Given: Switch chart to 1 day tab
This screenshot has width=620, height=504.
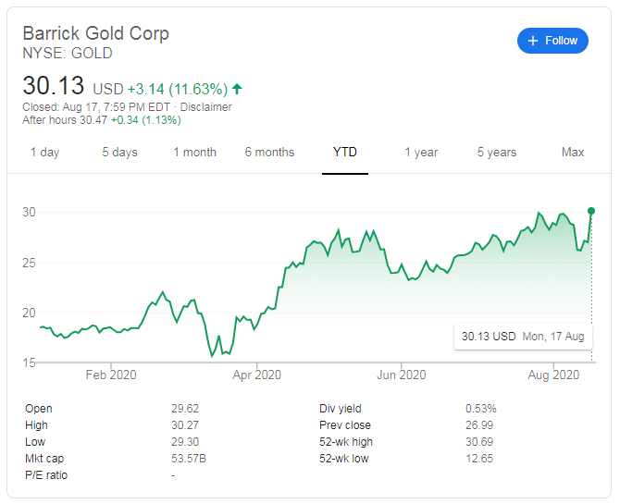Looking at the screenshot, I should click(45, 153).
